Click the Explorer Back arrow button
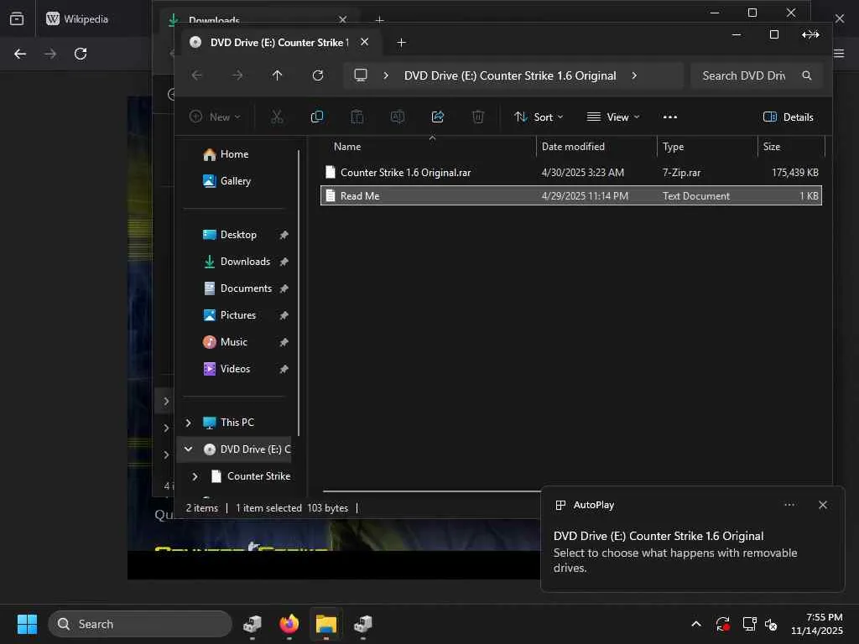This screenshot has height=644, width=859. pos(197,75)
